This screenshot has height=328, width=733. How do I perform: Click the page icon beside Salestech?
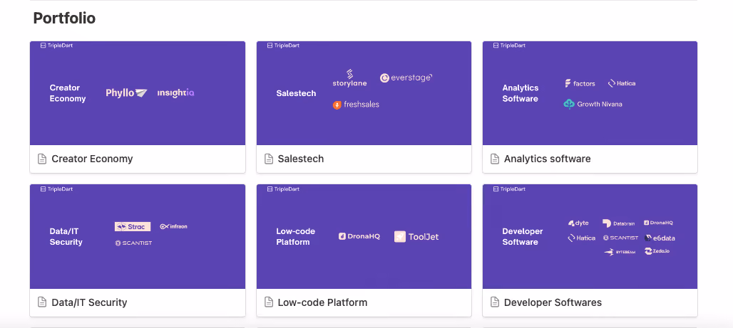pos(269,159)
